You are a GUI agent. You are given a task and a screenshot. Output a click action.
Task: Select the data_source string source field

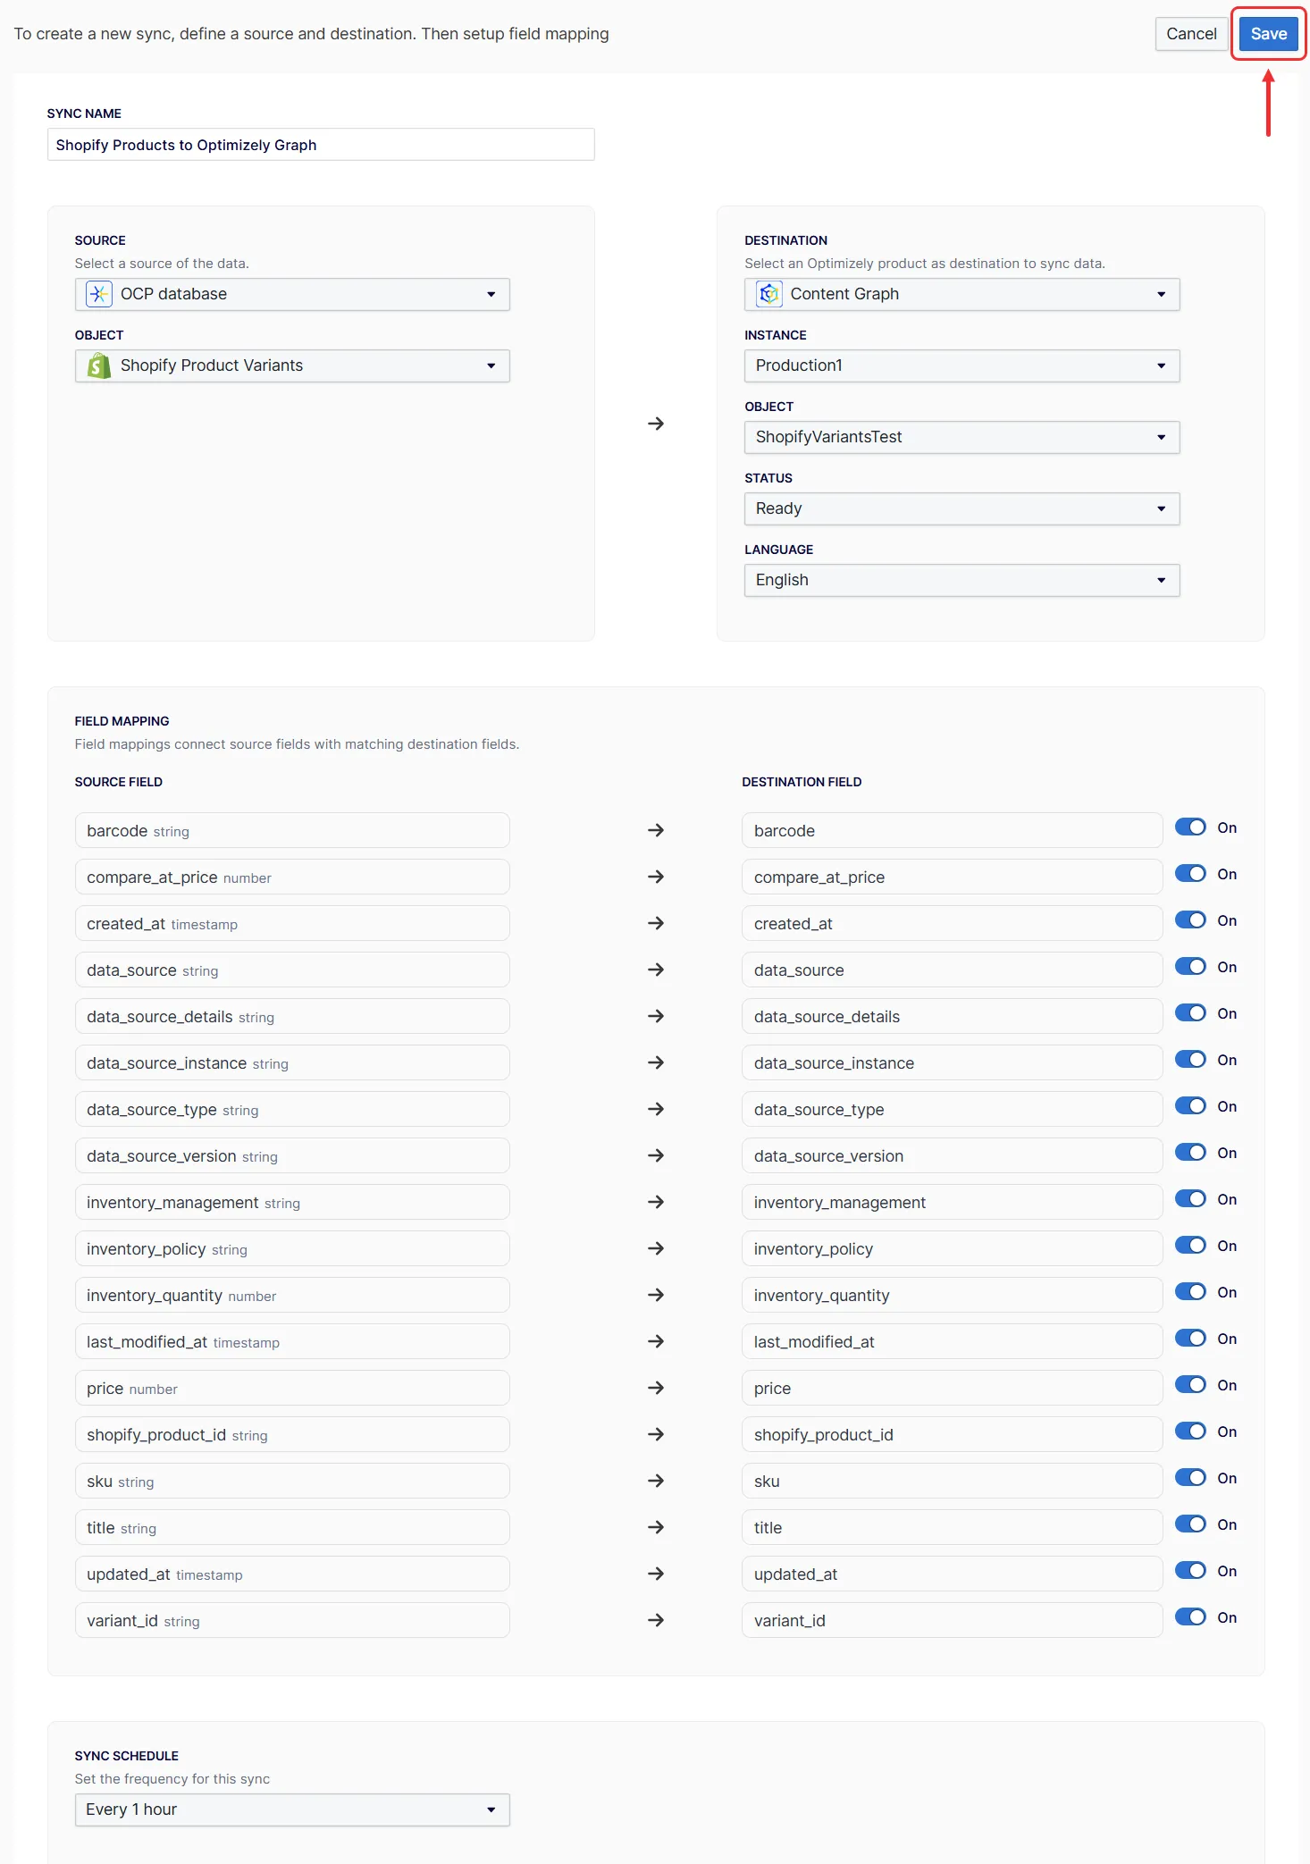tap(292, 970)
